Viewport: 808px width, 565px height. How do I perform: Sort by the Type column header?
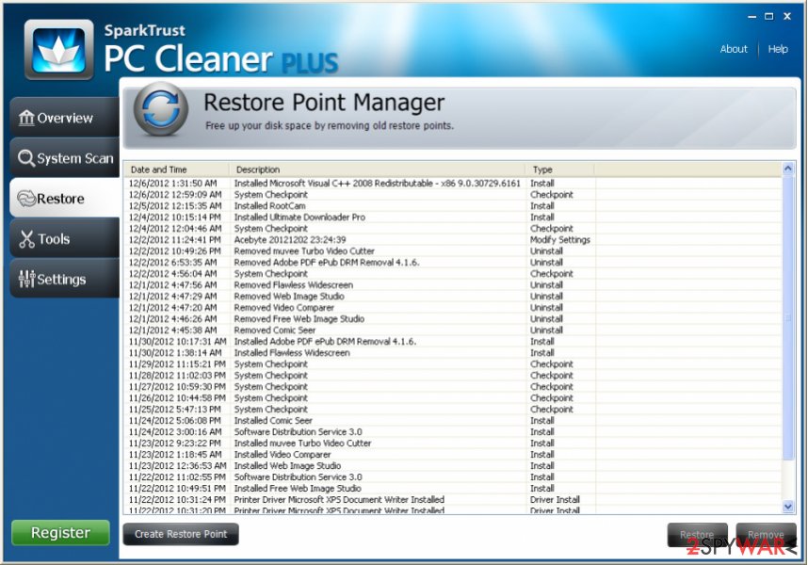tap(560, 169)
